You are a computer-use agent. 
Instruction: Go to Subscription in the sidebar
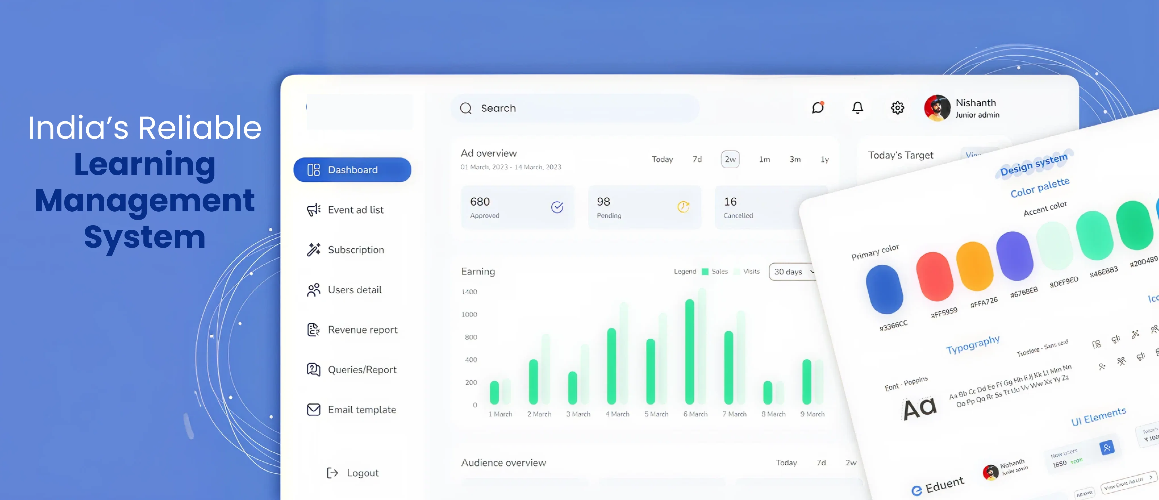pos(345,250)
